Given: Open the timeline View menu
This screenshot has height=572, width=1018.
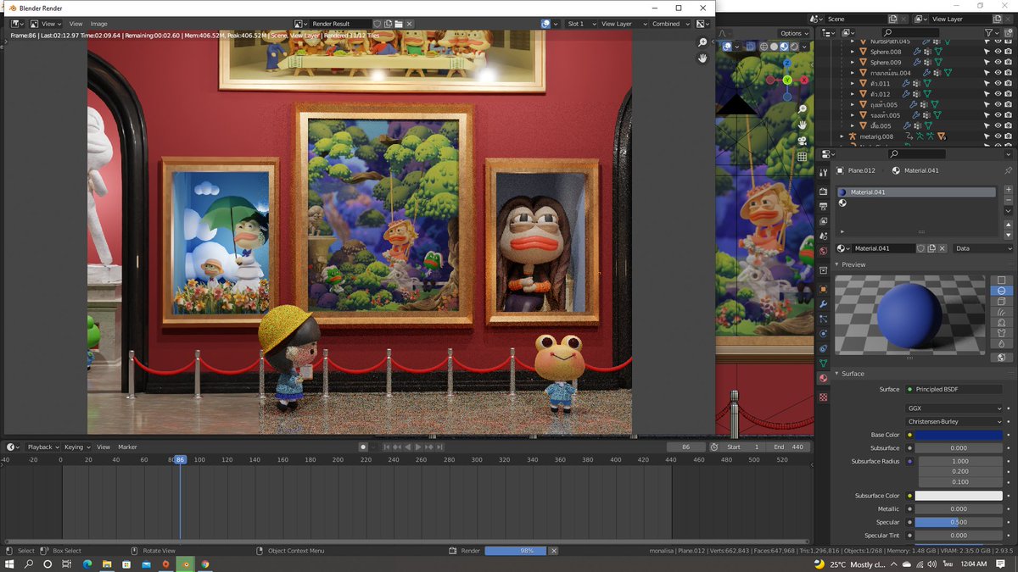Looking at the screenshot, I should coord(103,447).
